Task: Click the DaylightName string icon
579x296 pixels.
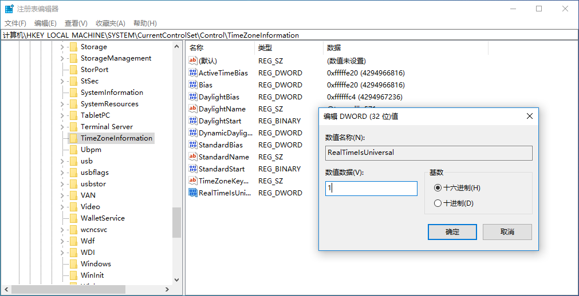Action: [x=193, y=109]
